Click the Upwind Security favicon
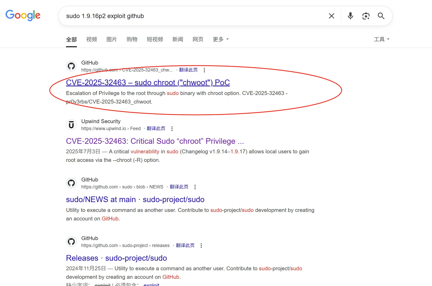 click(x=71, y=125)
